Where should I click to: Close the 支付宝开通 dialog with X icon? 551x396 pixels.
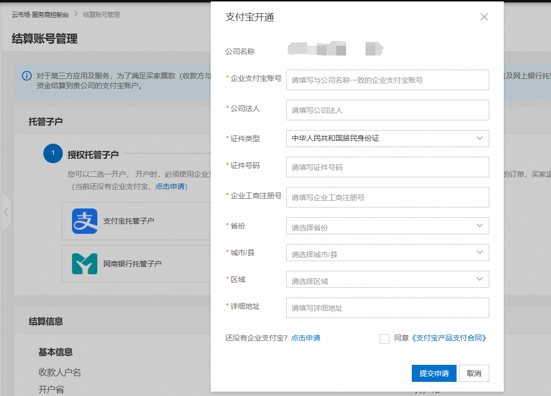[484, 17]
